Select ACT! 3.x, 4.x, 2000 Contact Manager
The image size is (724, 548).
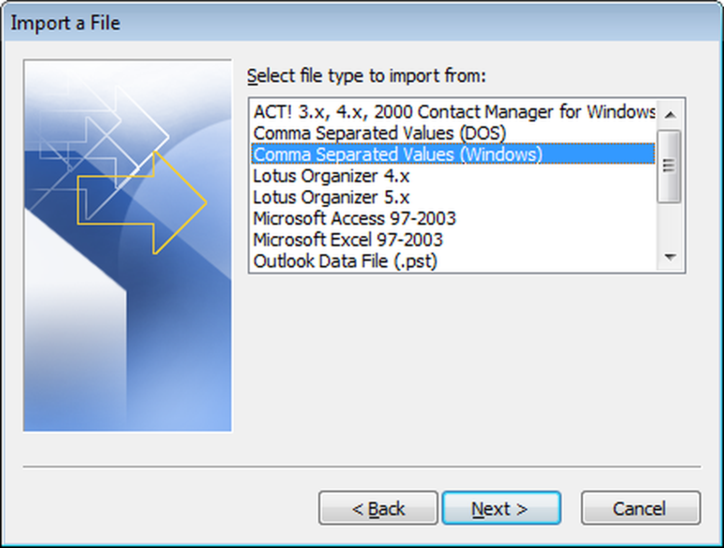pyautogui.click(x=454, y=112)
